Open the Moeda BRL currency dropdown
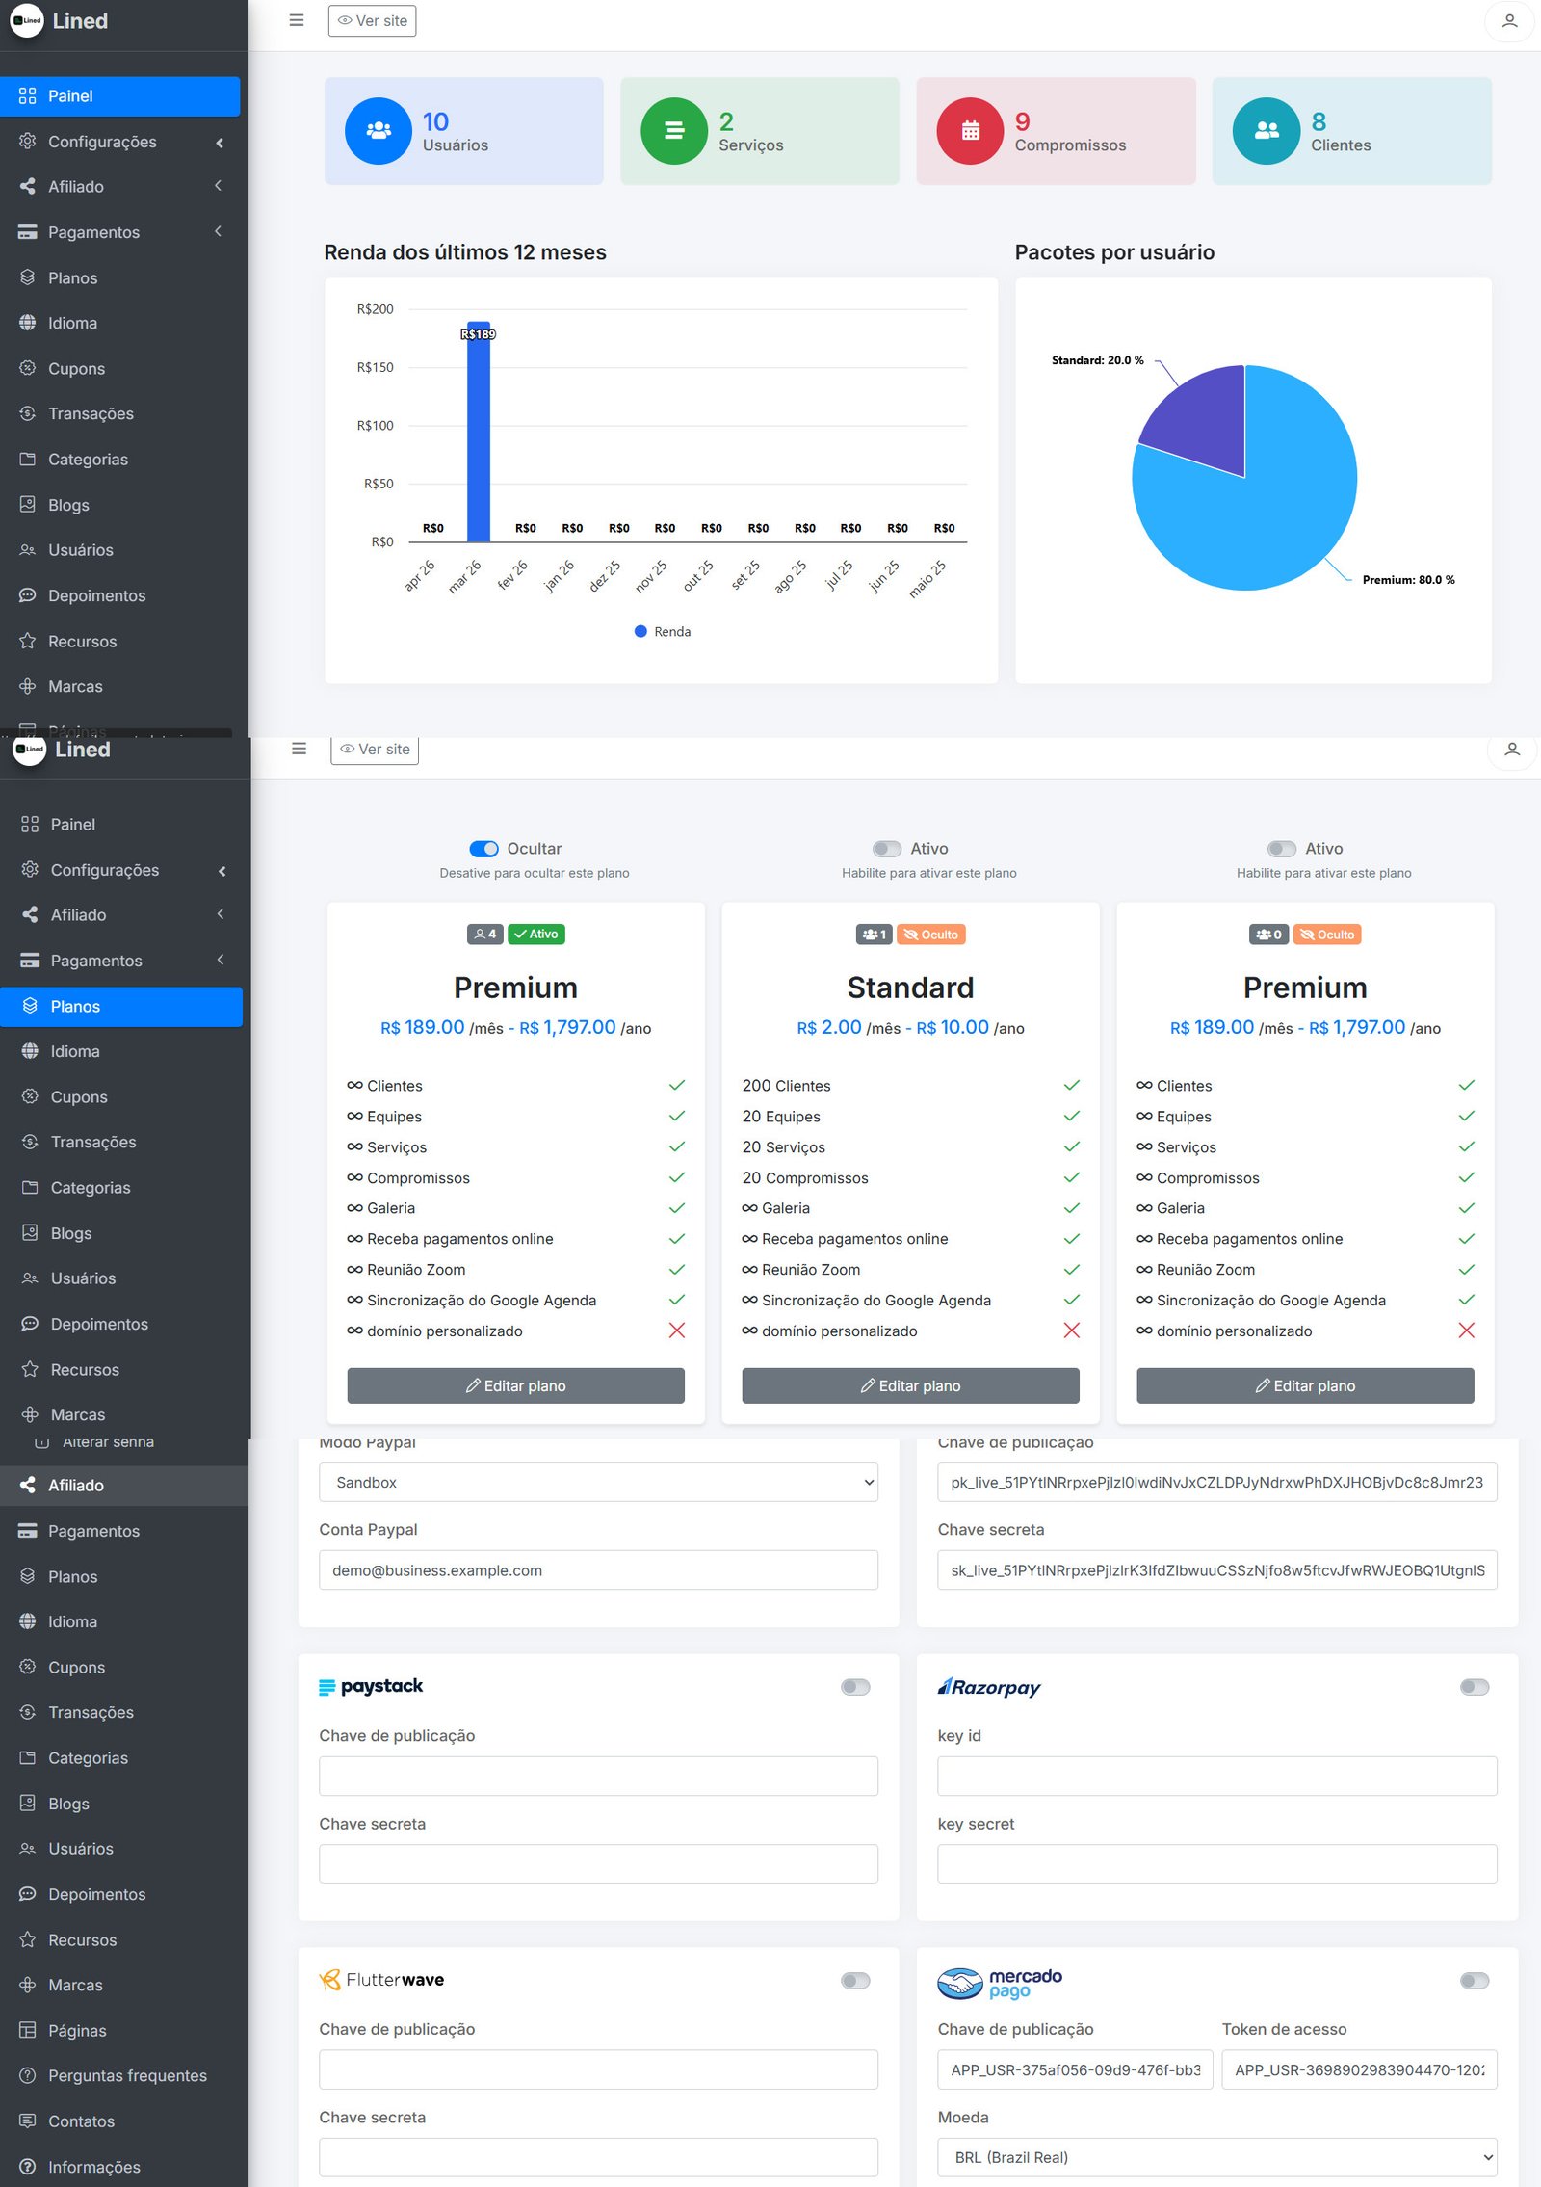Viewport: 1541px width, 2187px height. pos(1216,2157)
